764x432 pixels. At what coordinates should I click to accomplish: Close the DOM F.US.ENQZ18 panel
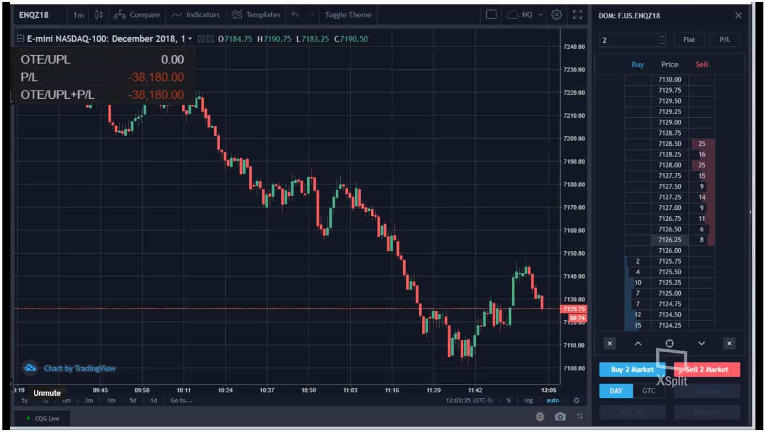click(738, 15)
